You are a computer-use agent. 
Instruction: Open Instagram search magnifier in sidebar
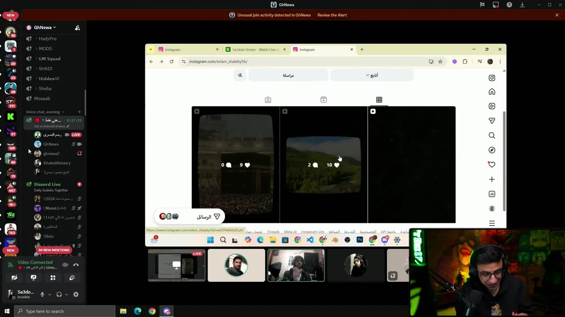pyautogui.click(x=492, y=136)
